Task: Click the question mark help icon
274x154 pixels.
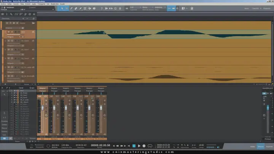Action: click(x=102, y=8)
